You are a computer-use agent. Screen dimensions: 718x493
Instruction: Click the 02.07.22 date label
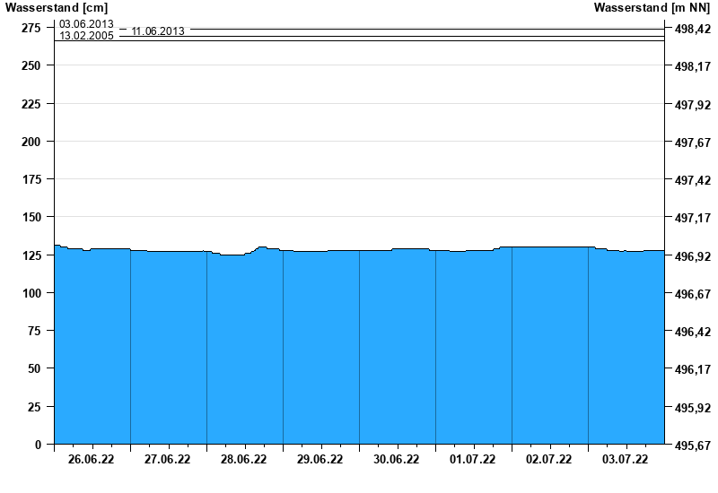[x=549, y=460]
